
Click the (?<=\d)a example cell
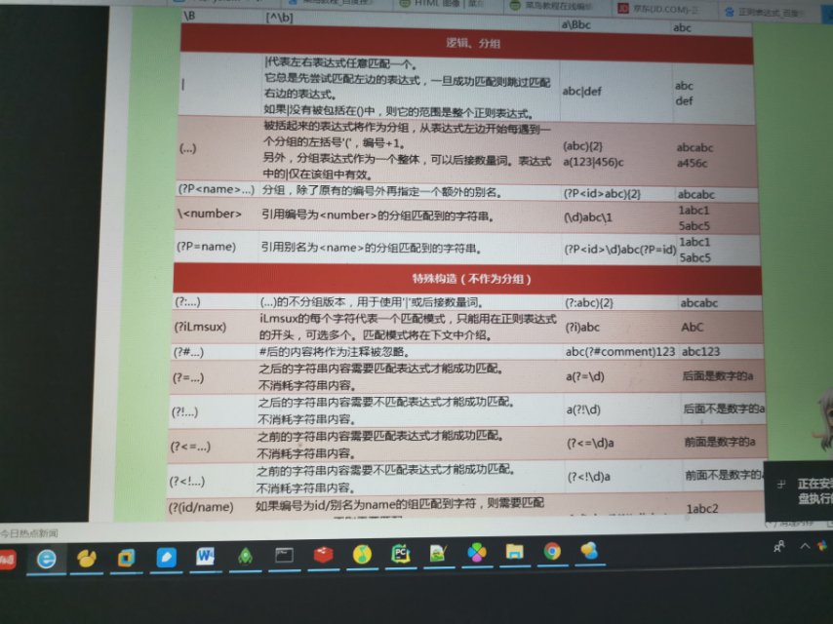(590, 443)
